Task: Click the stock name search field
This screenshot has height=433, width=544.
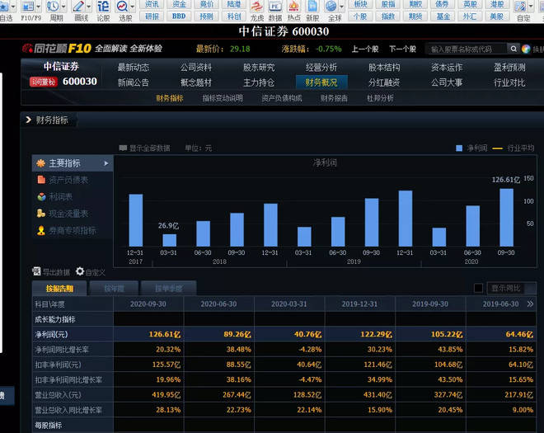Action: point(467,49)
